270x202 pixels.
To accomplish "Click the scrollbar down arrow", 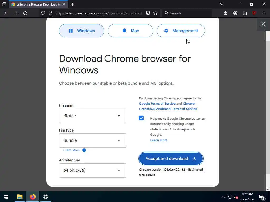I will (268, 189).
